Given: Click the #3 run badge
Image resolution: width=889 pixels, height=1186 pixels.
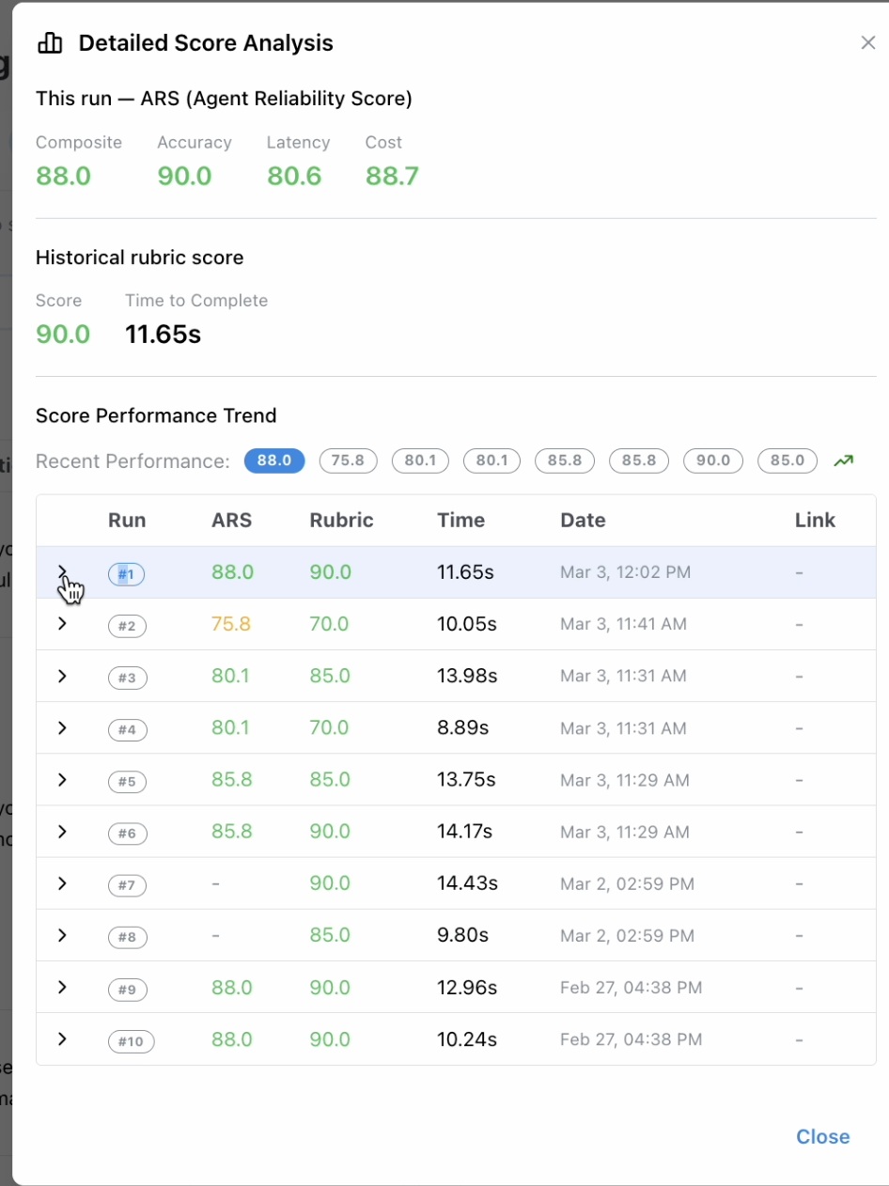Looking at the screenshot, I should tap(127, 678).
